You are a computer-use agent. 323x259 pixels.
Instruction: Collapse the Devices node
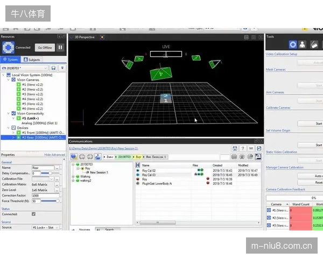pyautogui.click(x=8, y=128)
